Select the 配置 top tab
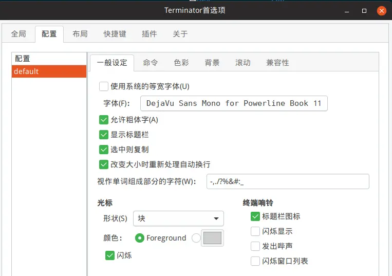392x276 pixels. tap(49, 34)
